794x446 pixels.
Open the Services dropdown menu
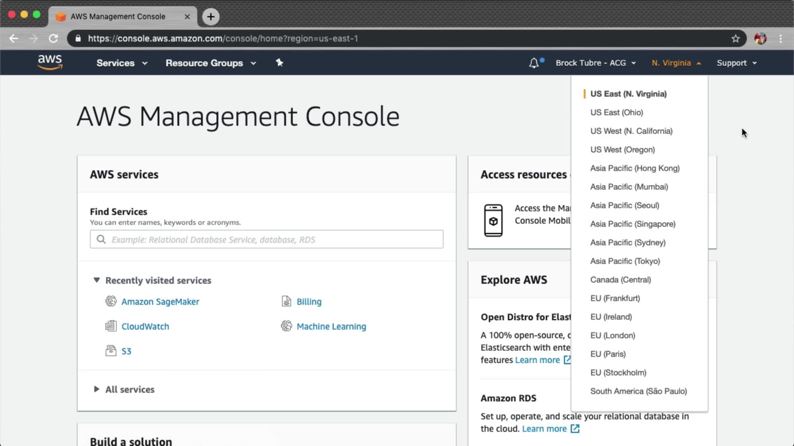[122, 63]
